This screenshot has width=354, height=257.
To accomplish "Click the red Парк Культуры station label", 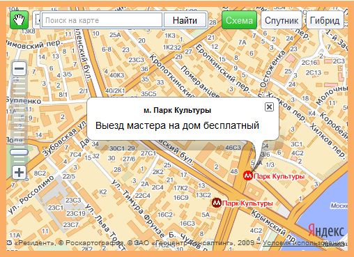I will [279, 176].
